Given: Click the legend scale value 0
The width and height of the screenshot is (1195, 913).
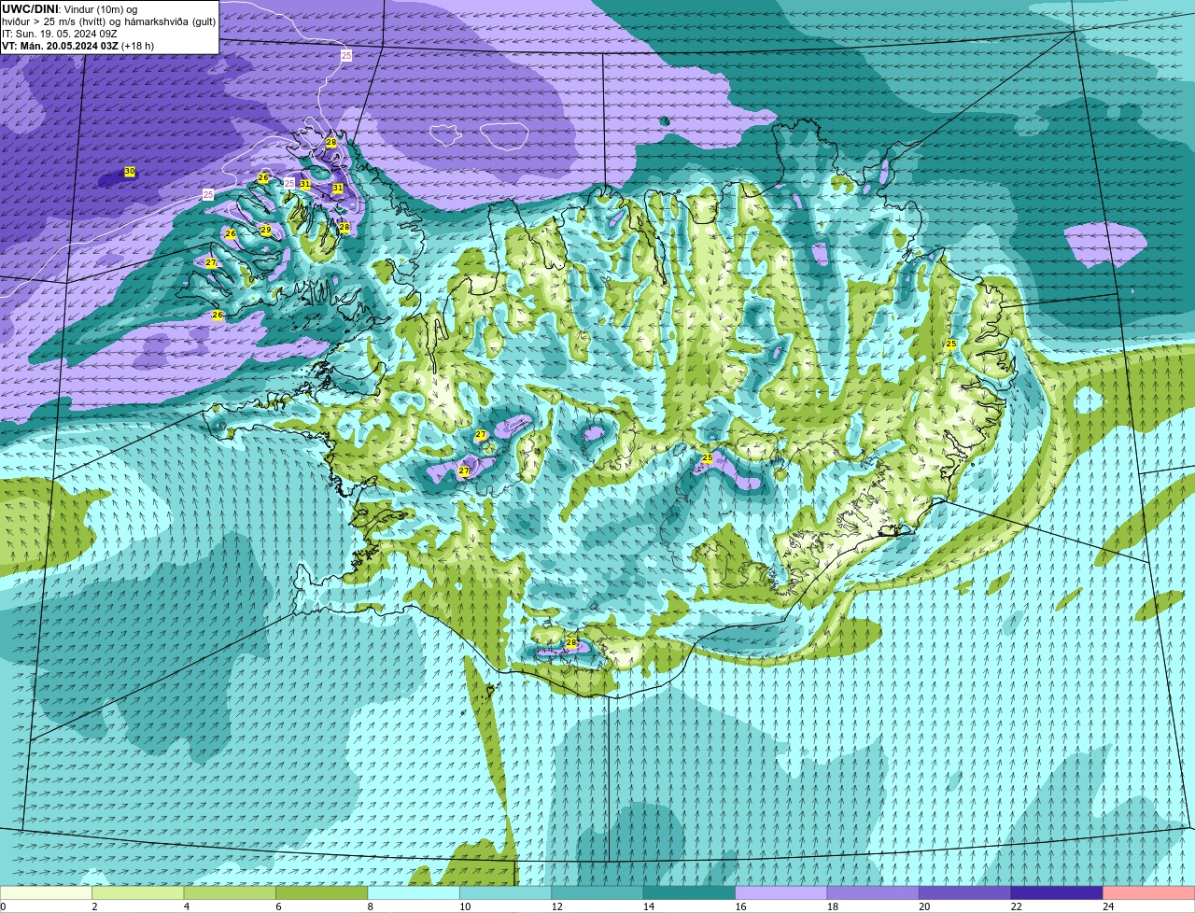Looking at the screenshot, I should point(3,906).
